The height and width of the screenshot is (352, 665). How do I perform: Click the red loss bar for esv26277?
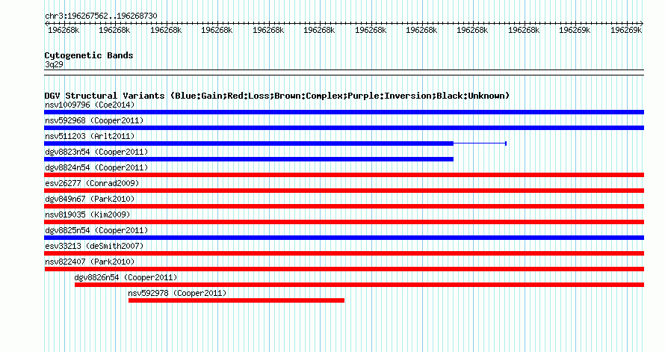pos(344,191)
